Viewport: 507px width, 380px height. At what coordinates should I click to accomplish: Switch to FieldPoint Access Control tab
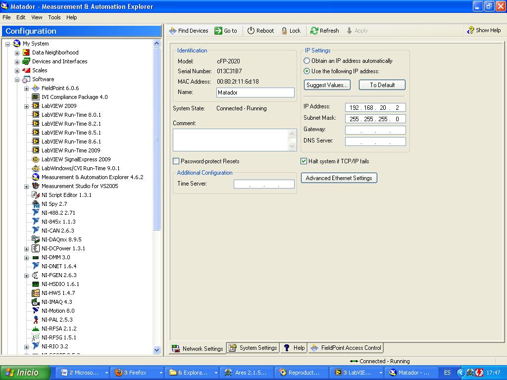pyautogui.click(x=346, y=348)
